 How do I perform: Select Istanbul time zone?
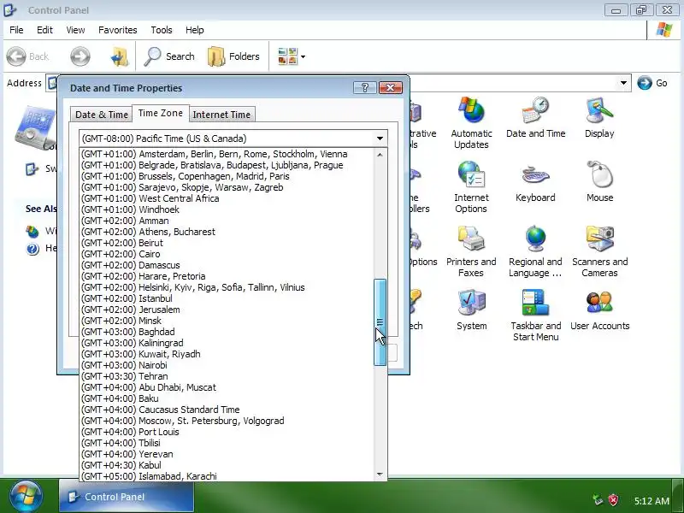pyautogui.click(x=227, y=298)
